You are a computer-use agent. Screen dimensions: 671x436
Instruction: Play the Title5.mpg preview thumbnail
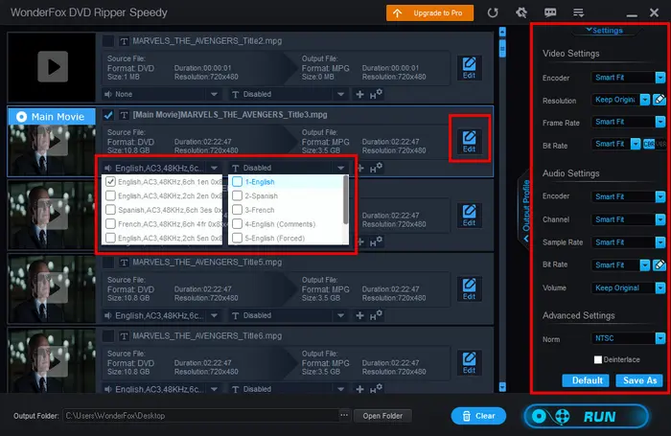(x=53, y=287)
